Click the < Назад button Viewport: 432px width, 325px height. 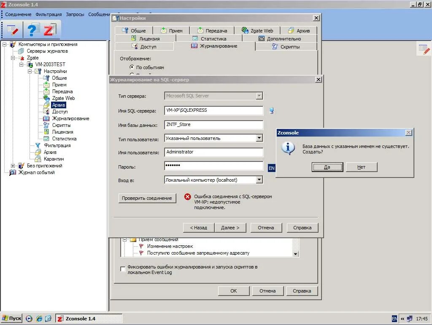[x=199, y=228]
